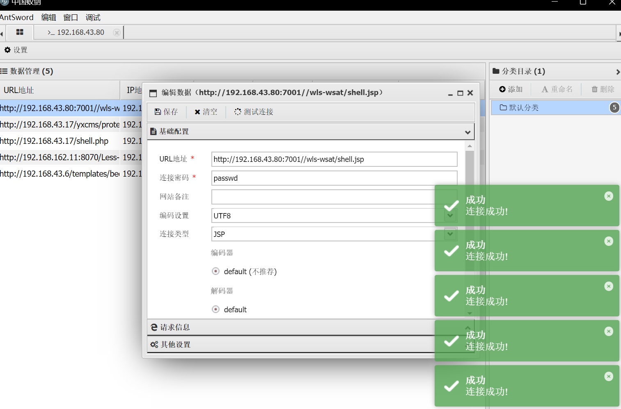Dismiss the first 连接成功 notification
The width and height of the screenshot is (621, 409).
click(x=609, y=196)
